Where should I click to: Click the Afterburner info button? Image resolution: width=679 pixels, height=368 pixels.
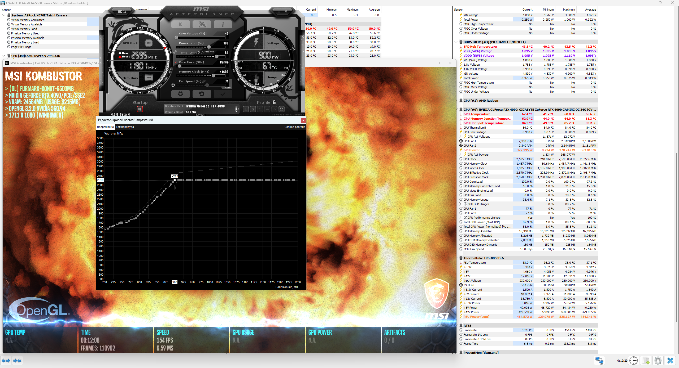[223, 24]
